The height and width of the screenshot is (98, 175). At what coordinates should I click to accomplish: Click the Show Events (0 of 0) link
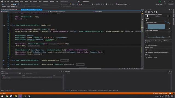[152, 45]
